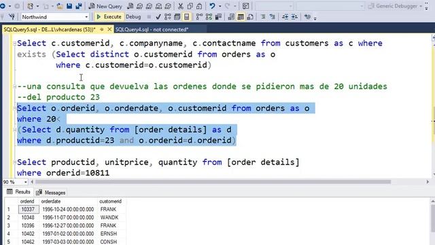This screenshot has height=245, width=435.
Task: Close the SQLQuery5.sql tab
Action: tap(109, 29)
